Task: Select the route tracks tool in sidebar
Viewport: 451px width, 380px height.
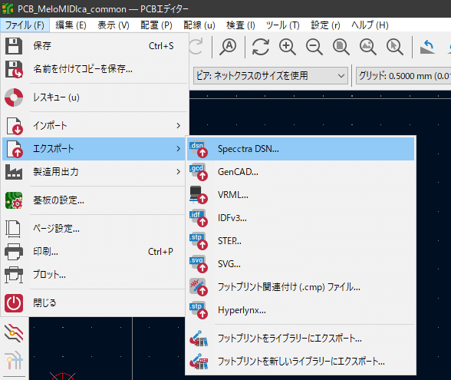Action: 14,333
